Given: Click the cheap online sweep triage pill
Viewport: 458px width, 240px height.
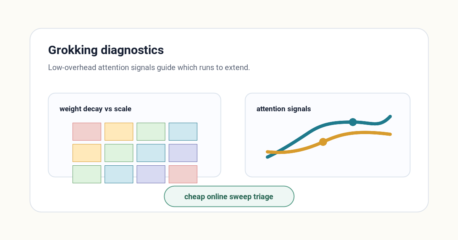Looking at the screenshot, I should 229,197.
